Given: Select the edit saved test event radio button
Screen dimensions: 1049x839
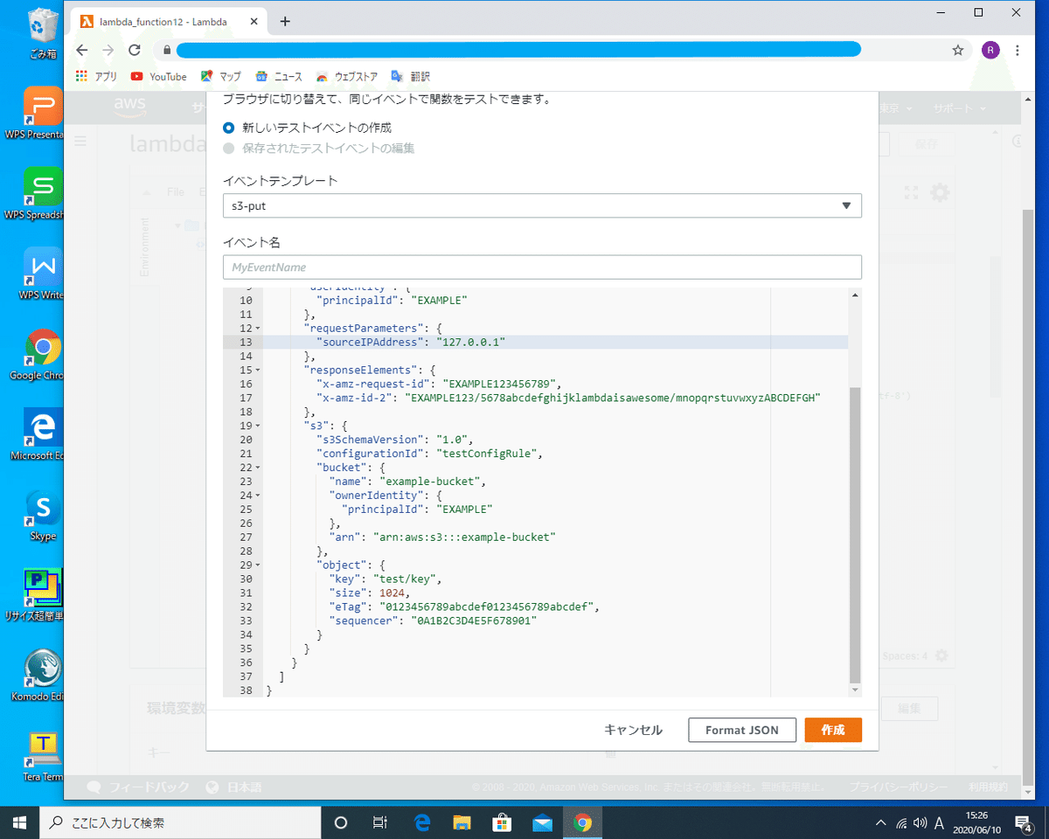Looking at the screenshot, I should 229,149.
